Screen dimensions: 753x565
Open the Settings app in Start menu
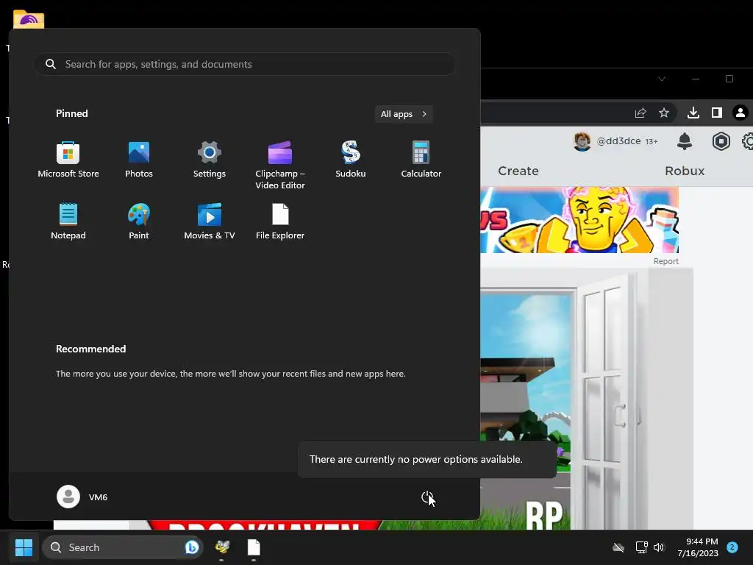[x=210, y=160]
